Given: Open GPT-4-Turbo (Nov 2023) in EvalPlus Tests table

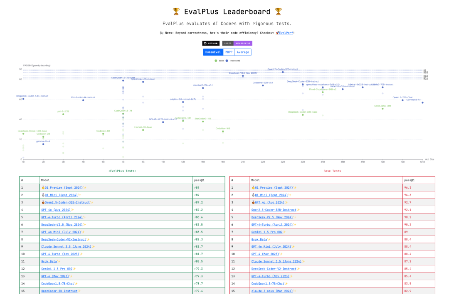Looking at the screenshot, I should click(x=60, y=254).
